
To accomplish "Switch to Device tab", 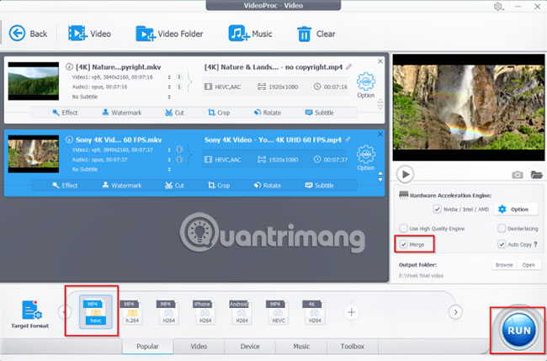I will pyautogui.click(x=250, y=346).
